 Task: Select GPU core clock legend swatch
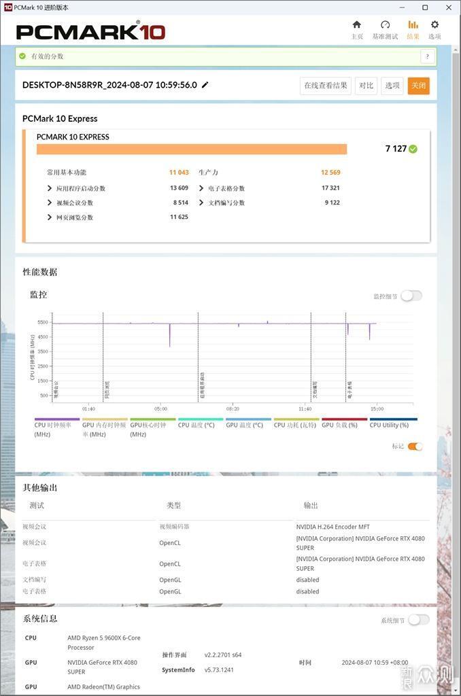click(153, 419)
